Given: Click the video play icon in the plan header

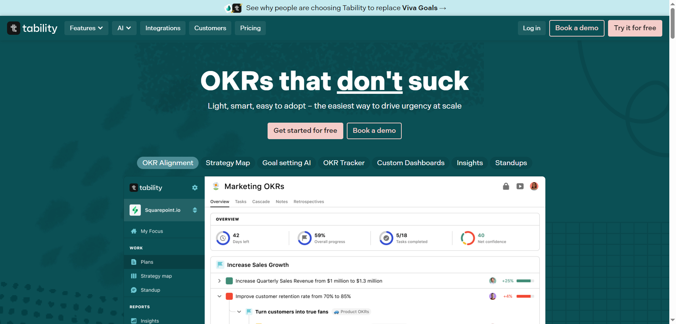Looking at the screenshot, I should click(520, 186).
